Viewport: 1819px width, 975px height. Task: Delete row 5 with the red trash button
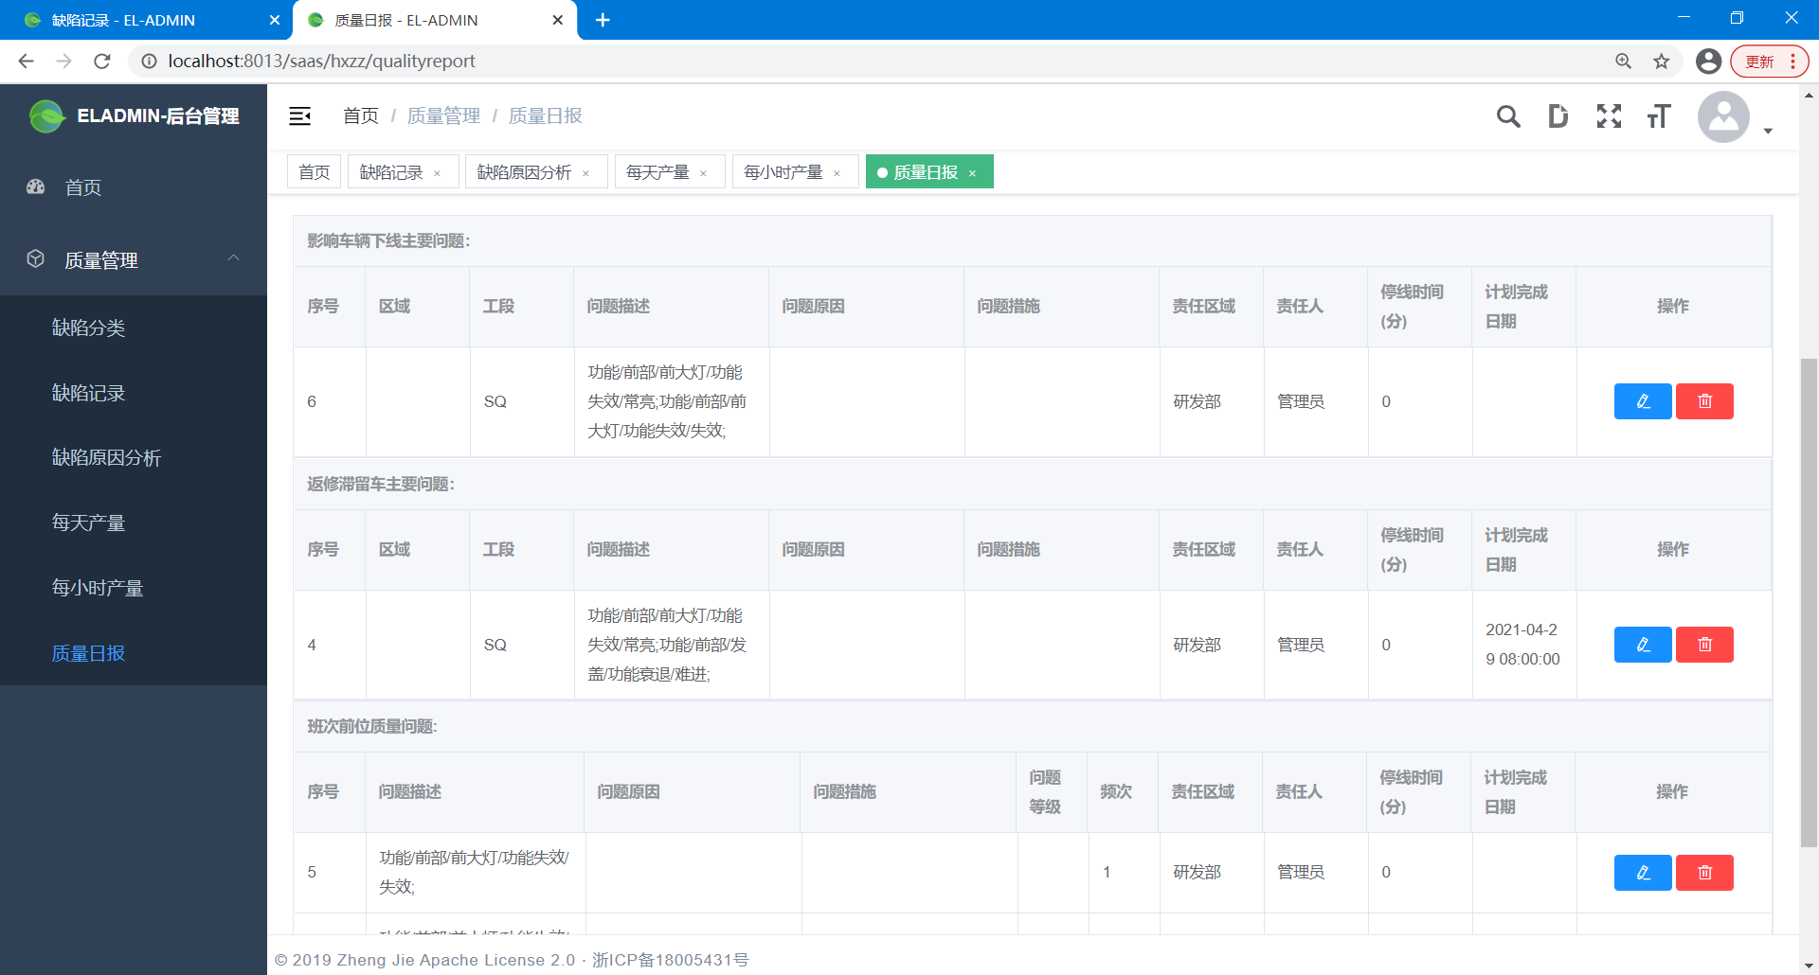click(1703, 873)
